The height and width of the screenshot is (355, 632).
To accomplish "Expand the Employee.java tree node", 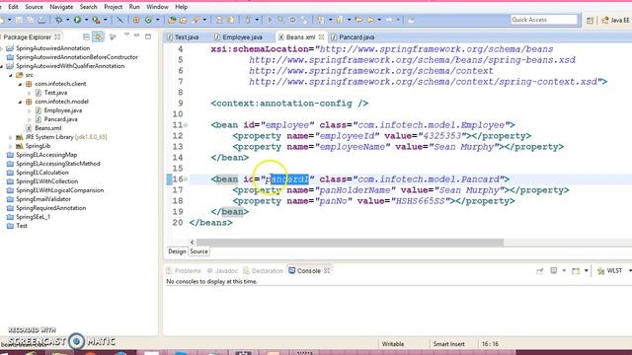I will (x=29, y=110).
